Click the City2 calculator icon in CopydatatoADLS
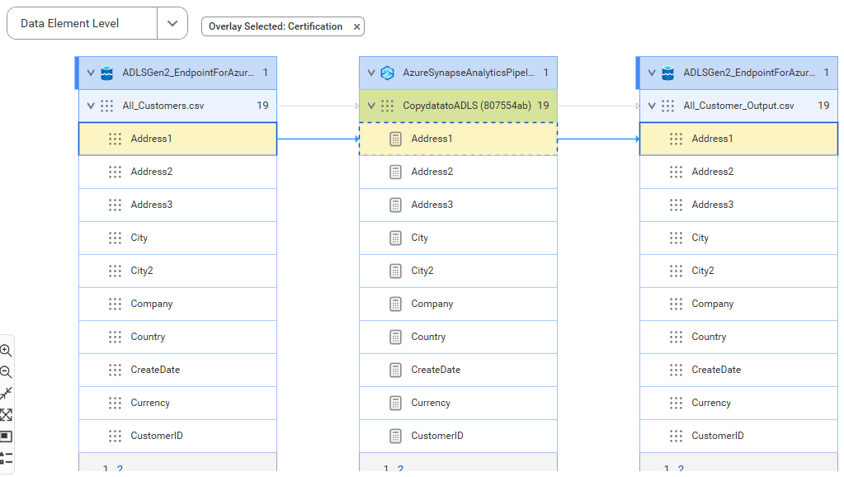 tap(396, 271)
